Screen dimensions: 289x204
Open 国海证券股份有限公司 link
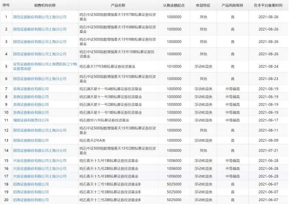point(31,141)
